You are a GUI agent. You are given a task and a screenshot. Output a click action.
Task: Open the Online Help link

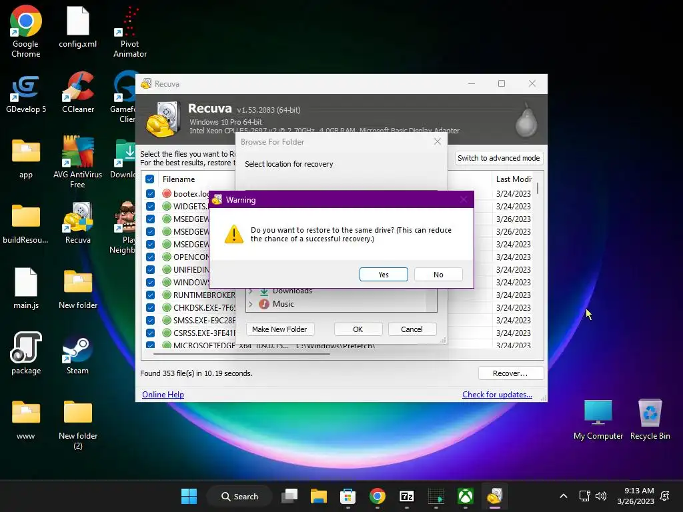[x=163, y=395]
